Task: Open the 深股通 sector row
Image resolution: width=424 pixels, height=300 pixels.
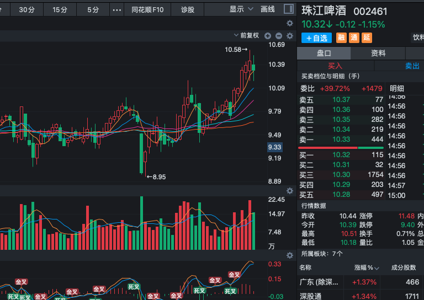Action: 361,296
